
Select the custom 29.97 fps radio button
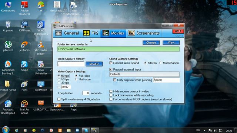59,87
